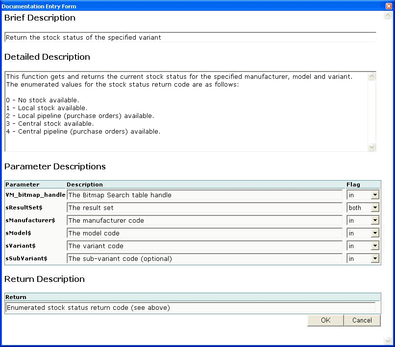Edit 'The model code' description field
The height and width of the screenshot is (347, 395).
[204, 233]
